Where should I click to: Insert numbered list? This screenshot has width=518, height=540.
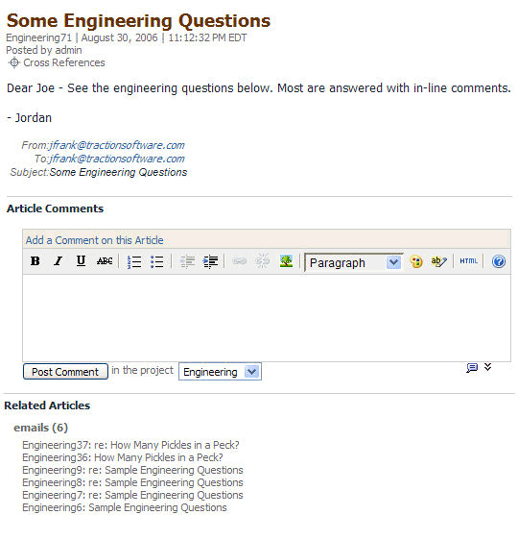pos(134,261)
